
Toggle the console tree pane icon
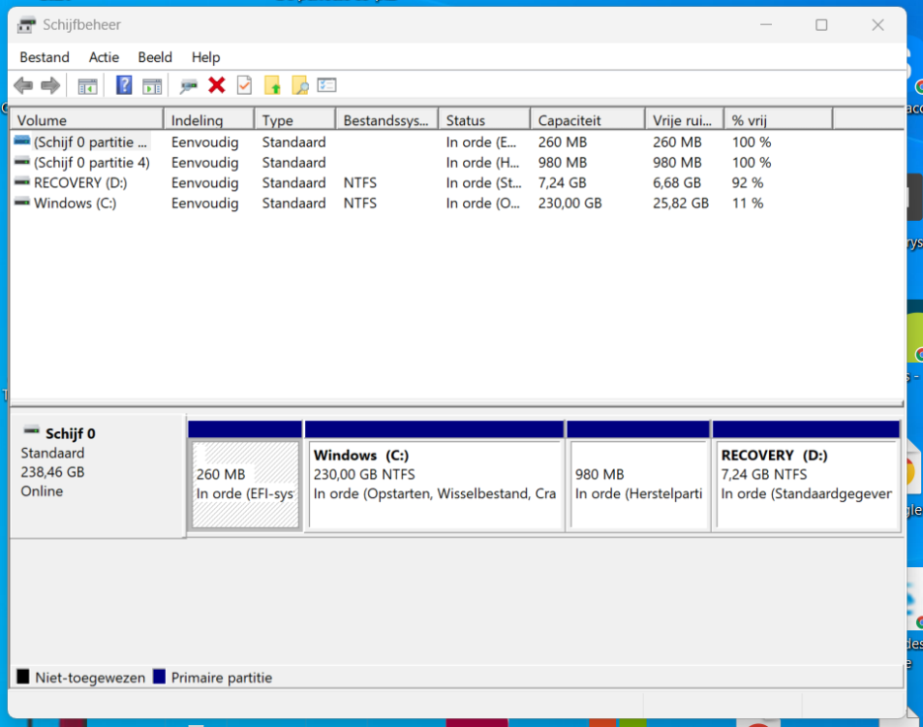pyautogui.click(x=88, y=86)
